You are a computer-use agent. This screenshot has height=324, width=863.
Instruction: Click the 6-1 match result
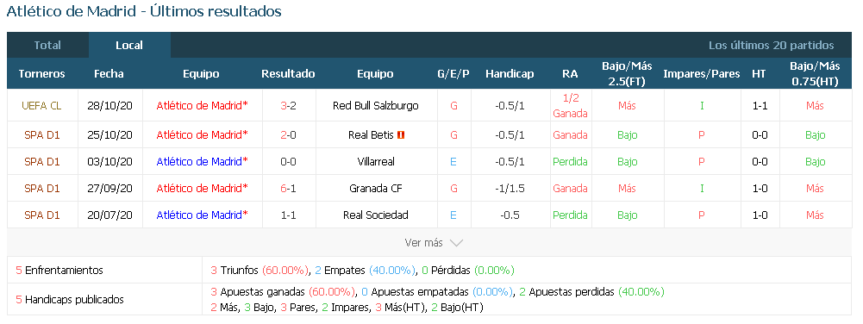point(289,188)
